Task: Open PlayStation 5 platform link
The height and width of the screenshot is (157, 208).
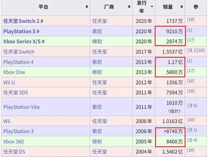Action: (x=19, y=31)
